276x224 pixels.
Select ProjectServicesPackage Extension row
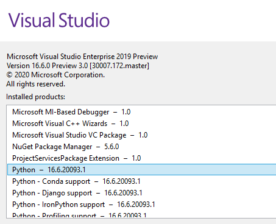tap(141, 158)
